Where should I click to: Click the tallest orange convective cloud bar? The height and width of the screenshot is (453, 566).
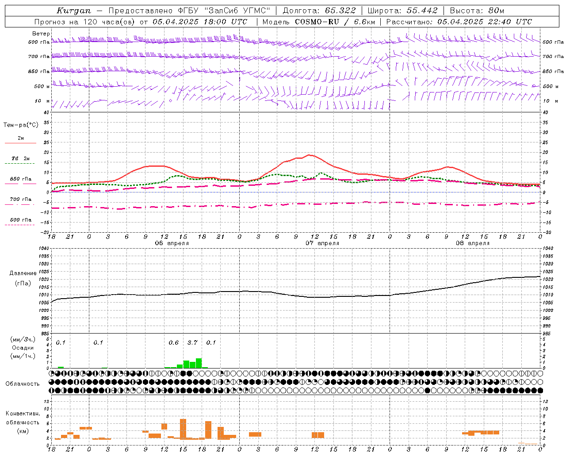coord(183,429)
